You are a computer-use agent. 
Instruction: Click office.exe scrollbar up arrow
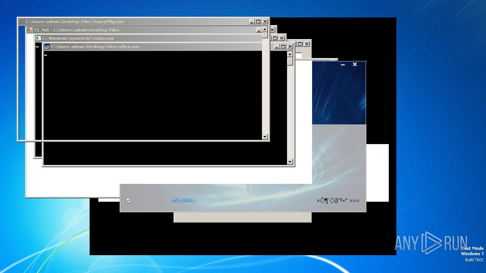[x=290, y=54]
